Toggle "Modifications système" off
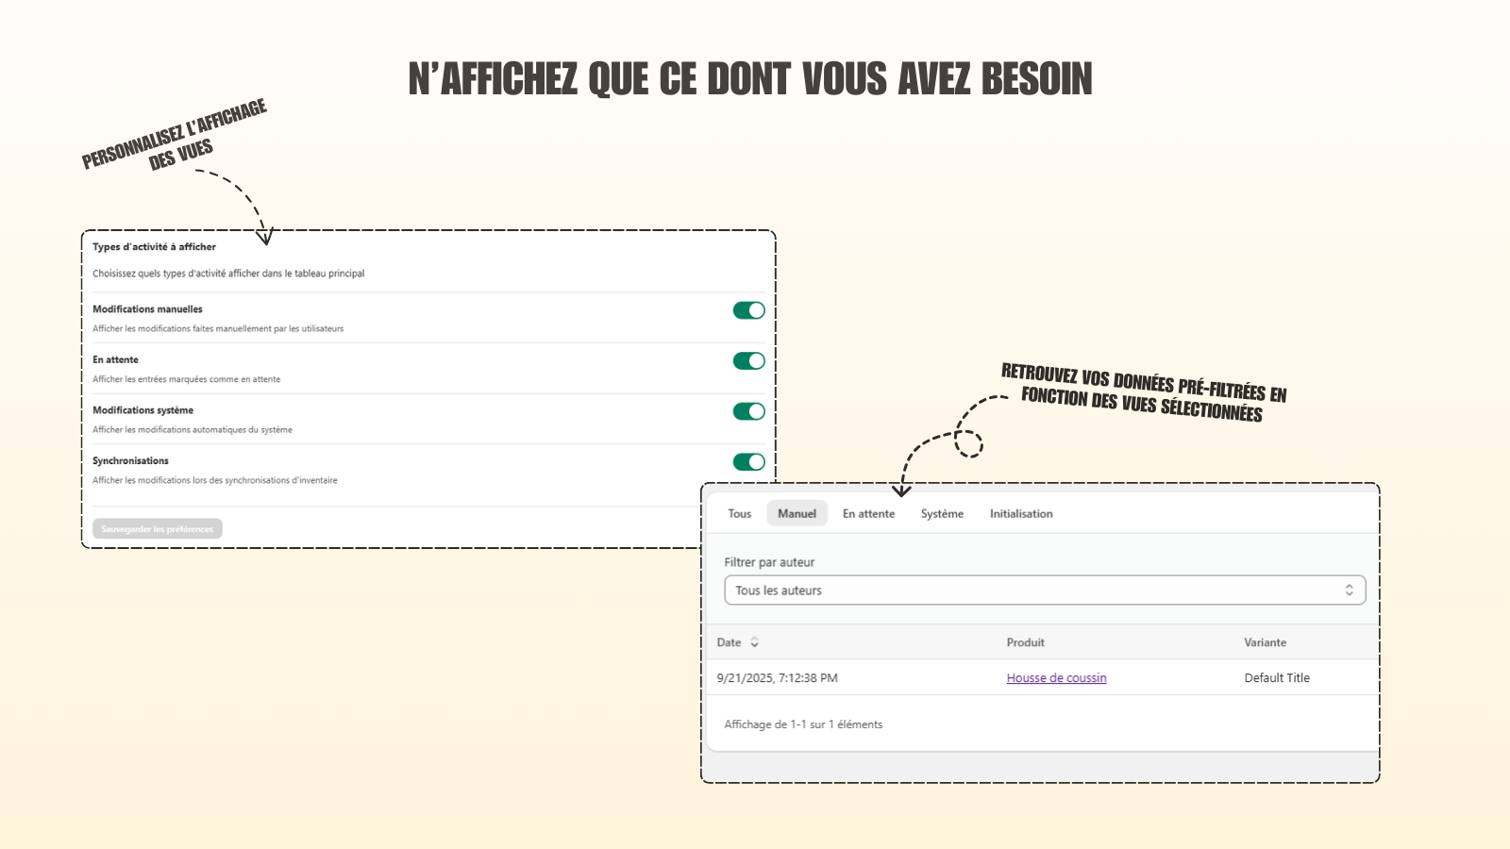Viewport: 1510px width, 849px height. tap(747, 411)
